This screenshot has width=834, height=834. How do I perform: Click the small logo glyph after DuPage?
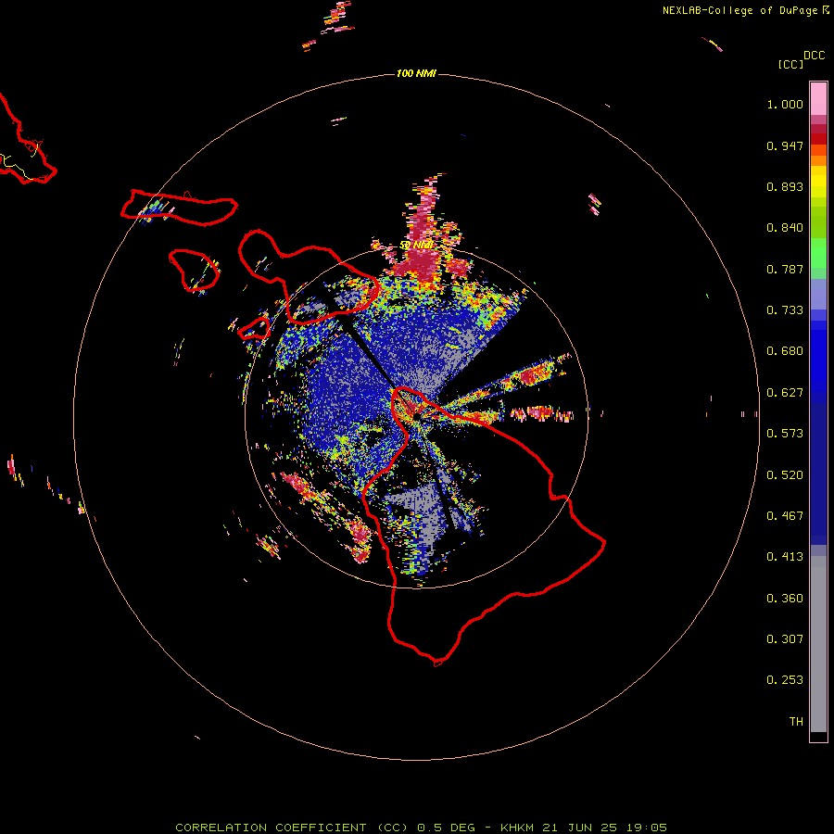click(826, 10)
